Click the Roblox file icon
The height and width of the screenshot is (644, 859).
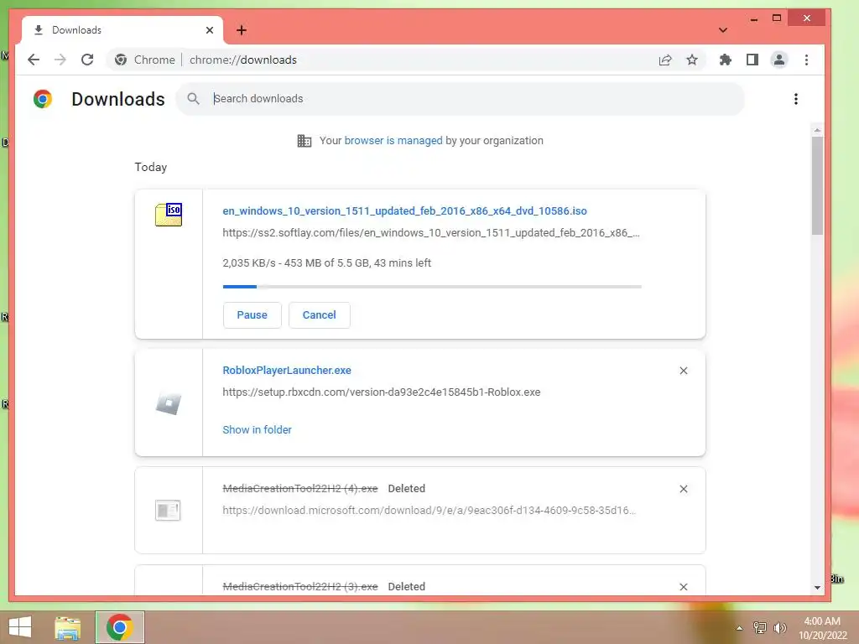coord(168,403)
